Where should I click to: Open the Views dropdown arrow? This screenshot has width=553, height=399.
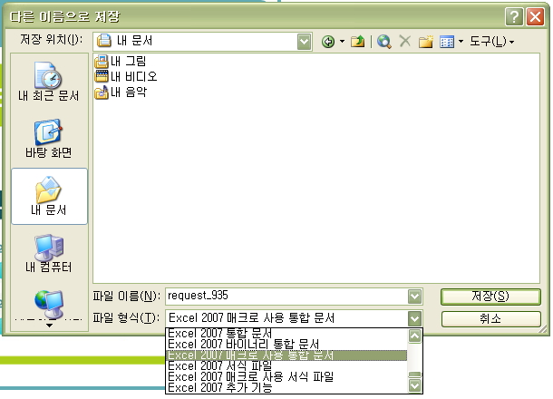click(461, 42)
